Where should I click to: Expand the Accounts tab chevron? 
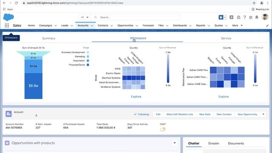point(92,25)
